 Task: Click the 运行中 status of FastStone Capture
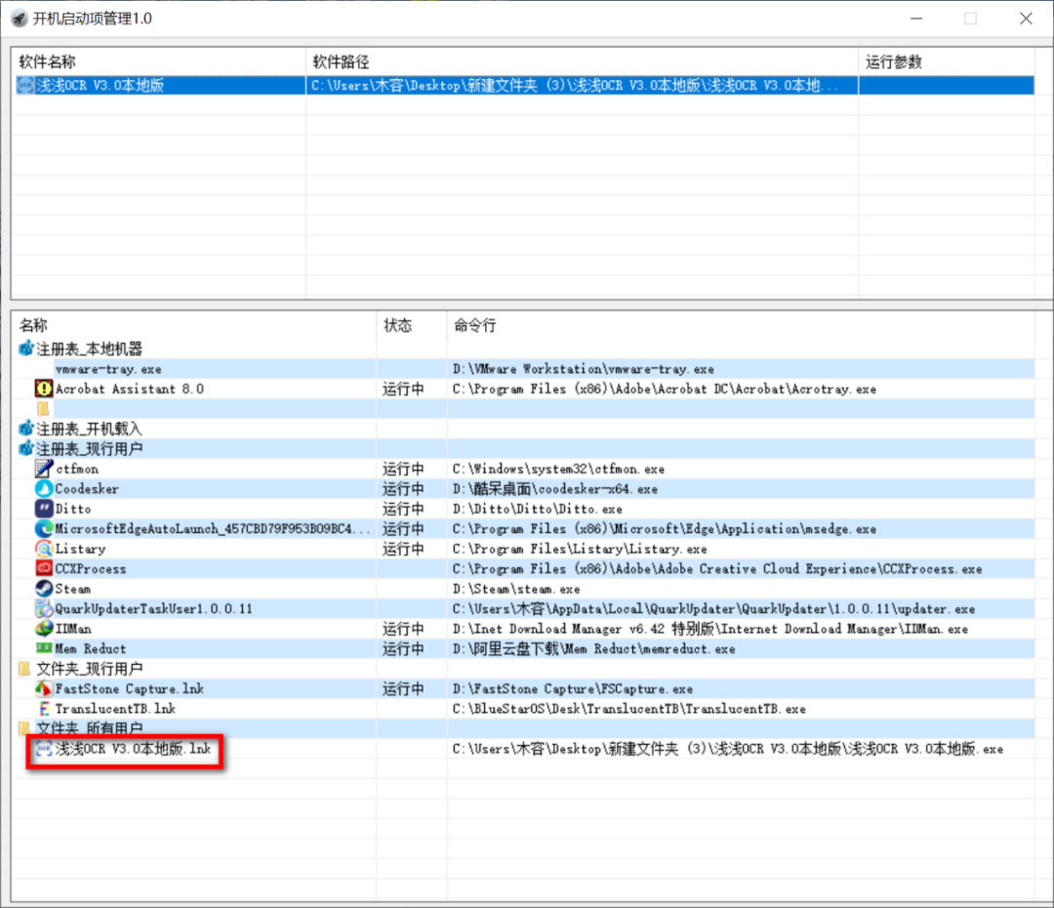403,688
